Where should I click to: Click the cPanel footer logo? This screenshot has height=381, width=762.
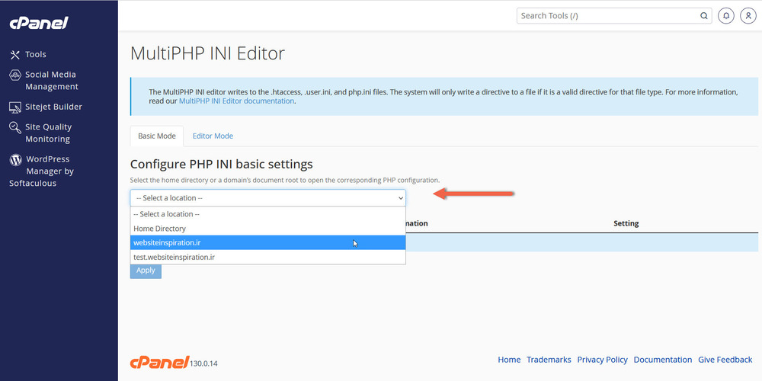coord(159,361)
